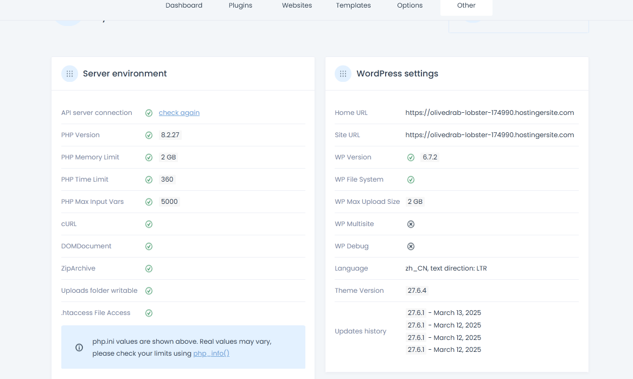633x379 pixels.
Task: Click the ZipArchive status check icon
Action: 149,268
